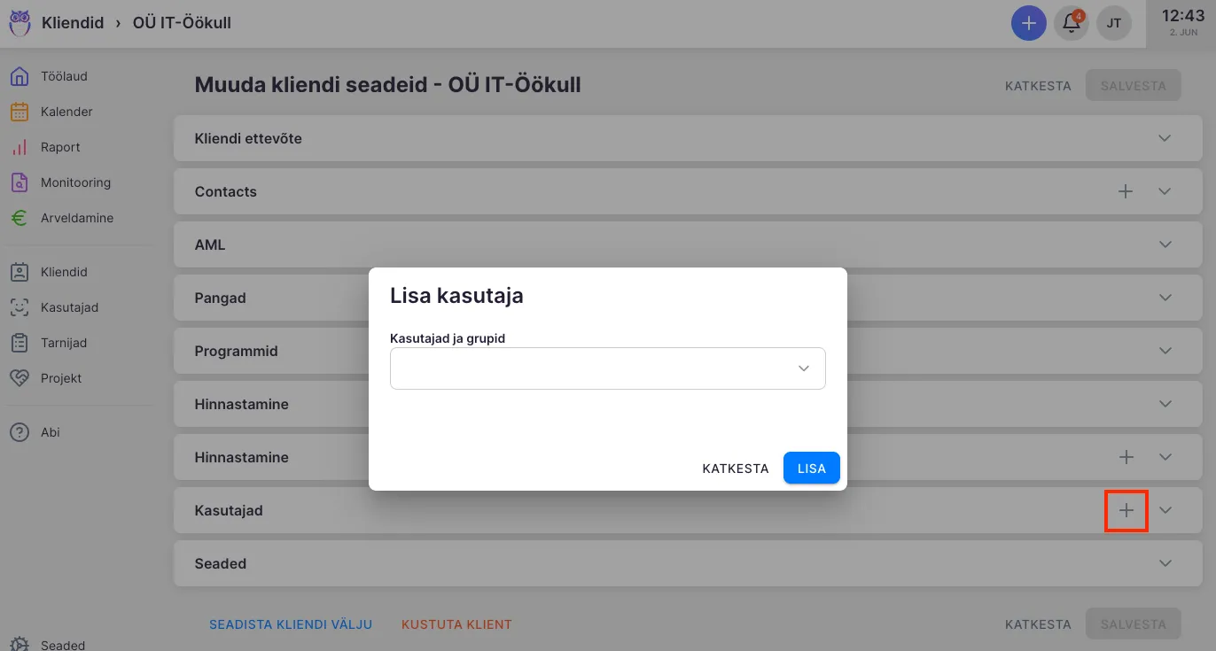
Task: Go to Raport in sidebar
Action: pos(60,147)
